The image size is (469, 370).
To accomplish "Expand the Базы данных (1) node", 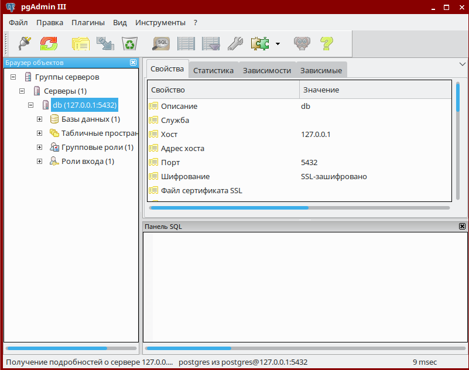I will 39,119.
